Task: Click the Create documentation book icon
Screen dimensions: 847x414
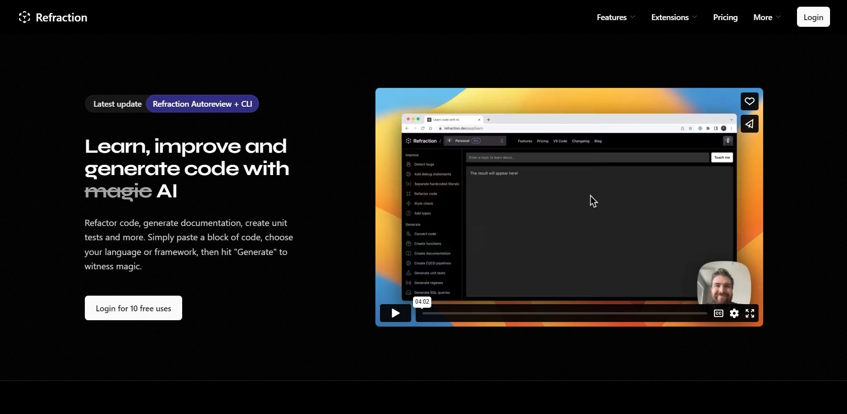Action: click(409, 253)
